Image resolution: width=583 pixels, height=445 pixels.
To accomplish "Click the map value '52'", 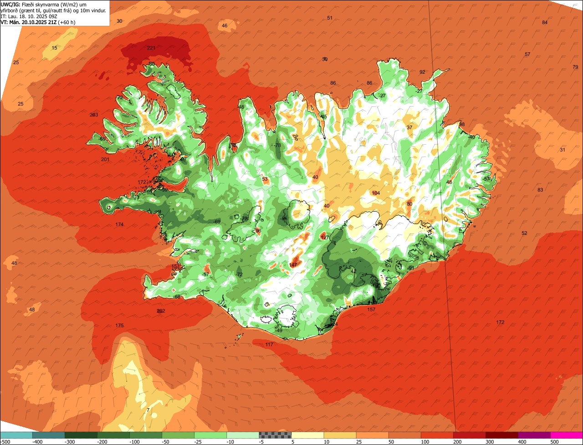I will pyautogui.click(x=524, y=233).
